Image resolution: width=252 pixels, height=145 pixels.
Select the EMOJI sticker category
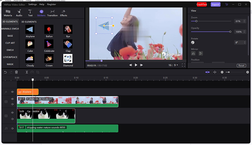[10, 50]
